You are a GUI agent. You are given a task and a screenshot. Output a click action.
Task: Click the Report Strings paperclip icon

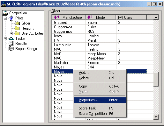[11, 49]
